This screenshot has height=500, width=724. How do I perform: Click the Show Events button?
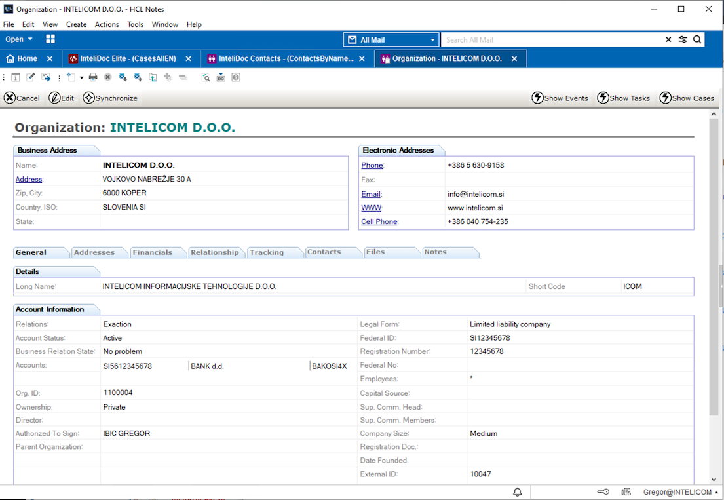(560, 98)
